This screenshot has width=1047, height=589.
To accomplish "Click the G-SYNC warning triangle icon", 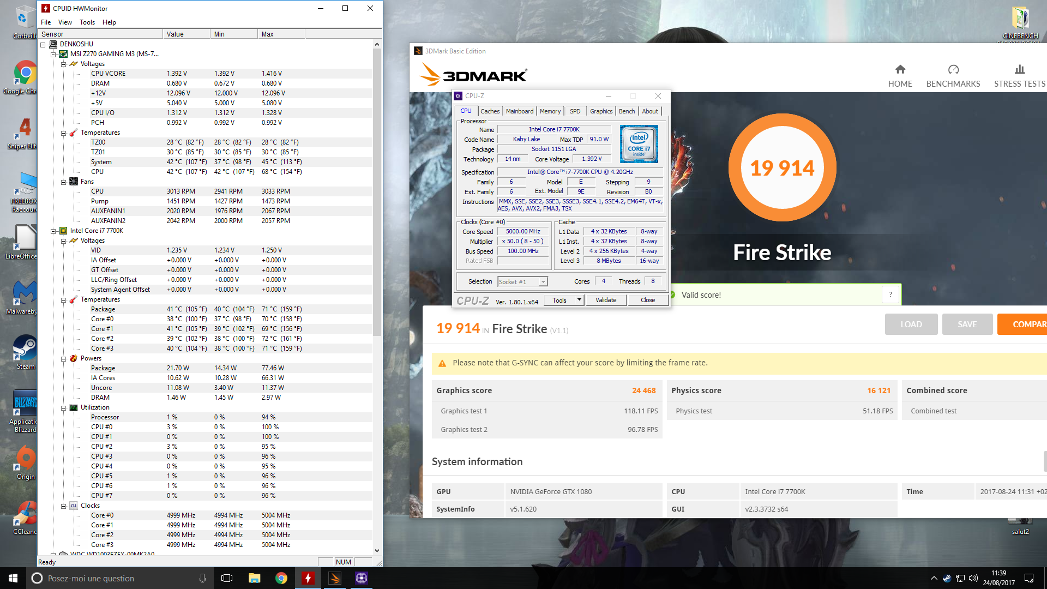I will [x=442, y=363].
